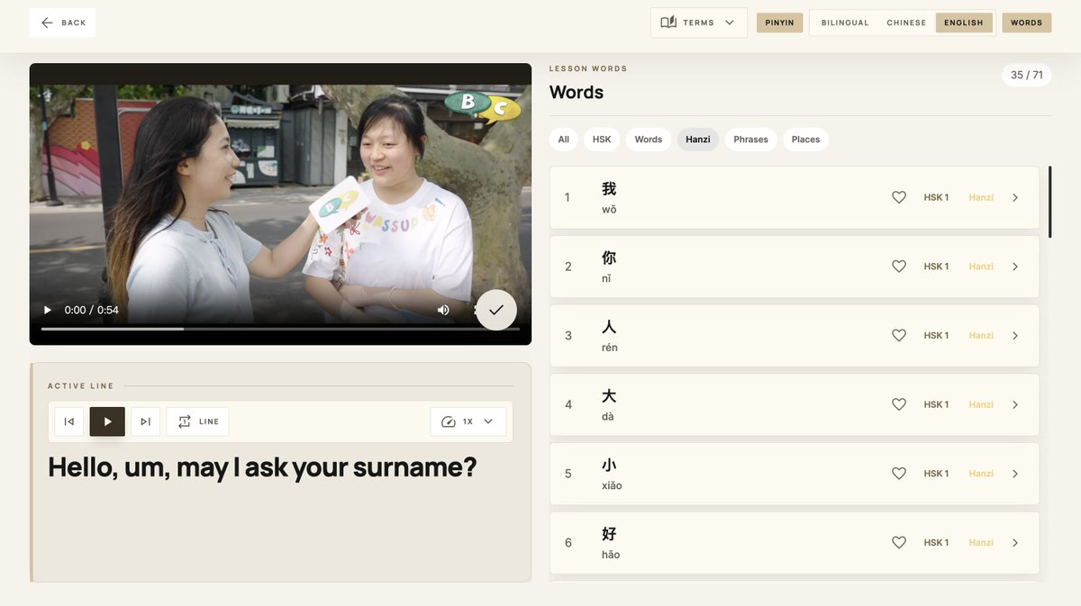
Task: Filter words by HSK
Action: [602, 140]
